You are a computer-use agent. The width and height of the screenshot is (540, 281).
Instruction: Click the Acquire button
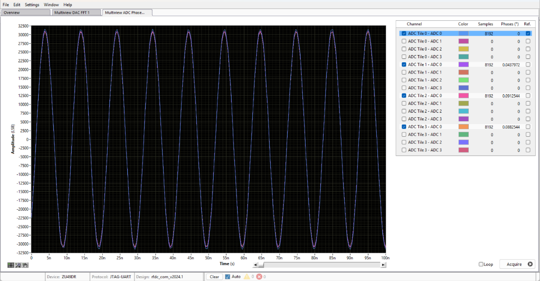click(517, 264)
